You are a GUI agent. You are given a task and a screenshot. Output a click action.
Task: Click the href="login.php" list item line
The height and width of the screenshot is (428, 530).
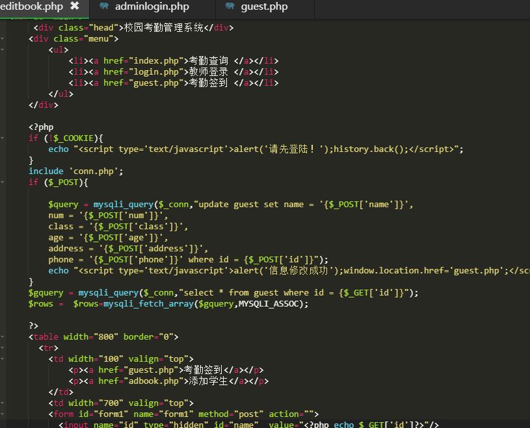point(174,72)
